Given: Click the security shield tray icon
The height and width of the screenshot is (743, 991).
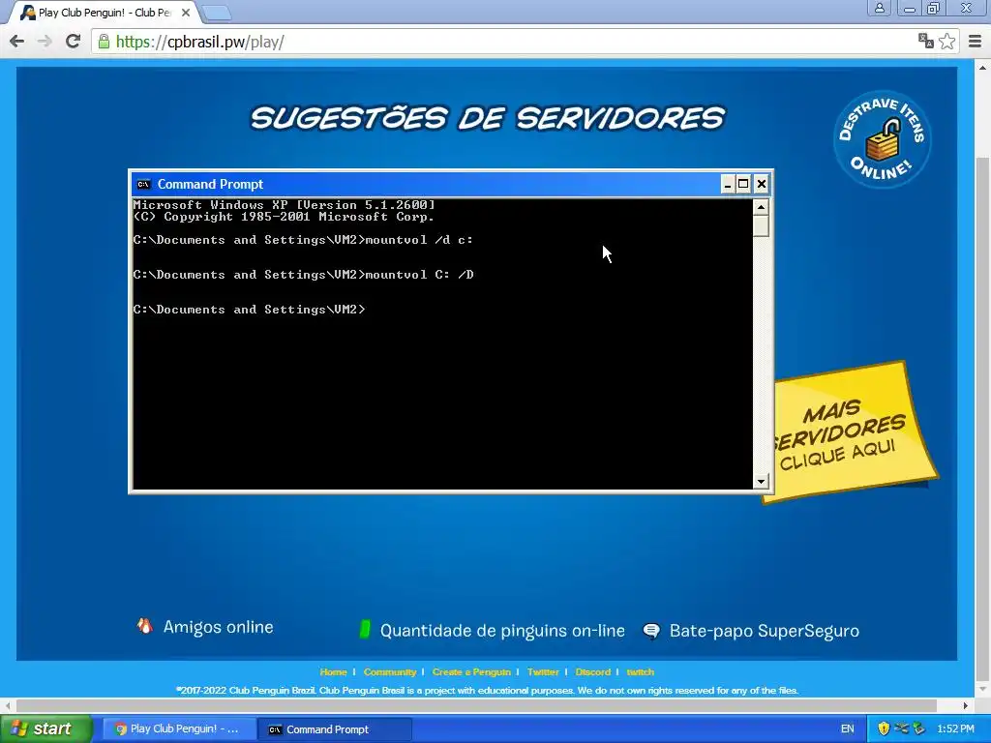Looking at the screenshot, I should (884, 729).
